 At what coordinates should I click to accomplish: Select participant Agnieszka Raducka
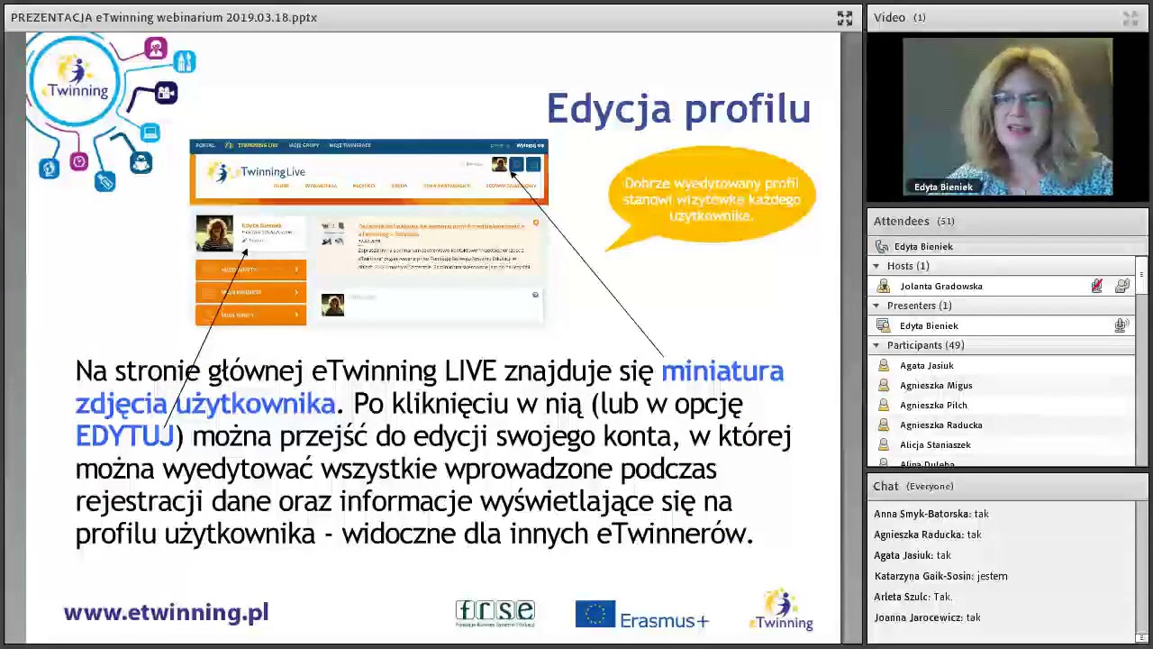click(x=941, y=425)
